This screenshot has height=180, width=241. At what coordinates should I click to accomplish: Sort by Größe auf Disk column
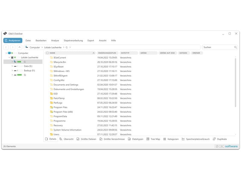click(167, 53)
